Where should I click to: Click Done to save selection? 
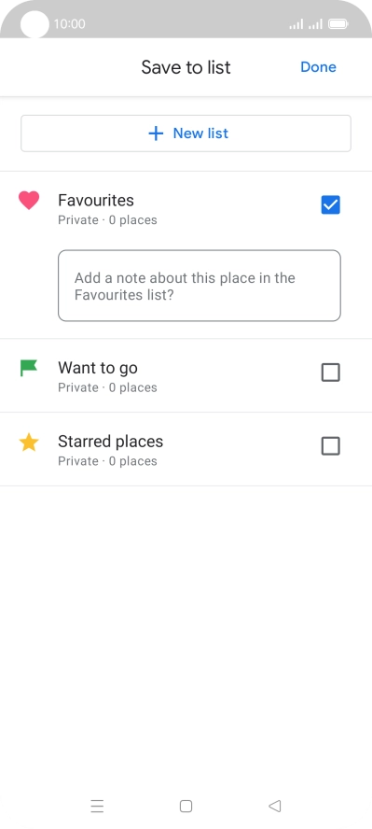click(x=318, y=67)
